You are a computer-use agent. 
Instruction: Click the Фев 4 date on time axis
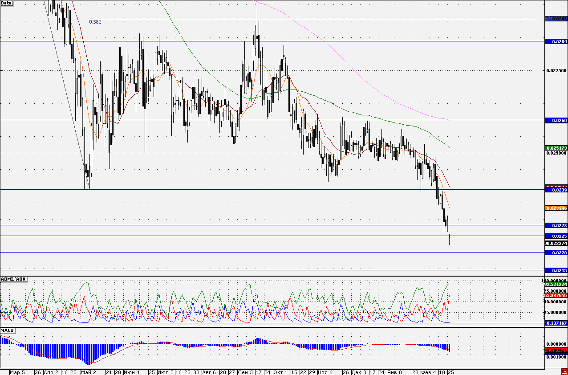pyautogui.click(x=428, y=372)
